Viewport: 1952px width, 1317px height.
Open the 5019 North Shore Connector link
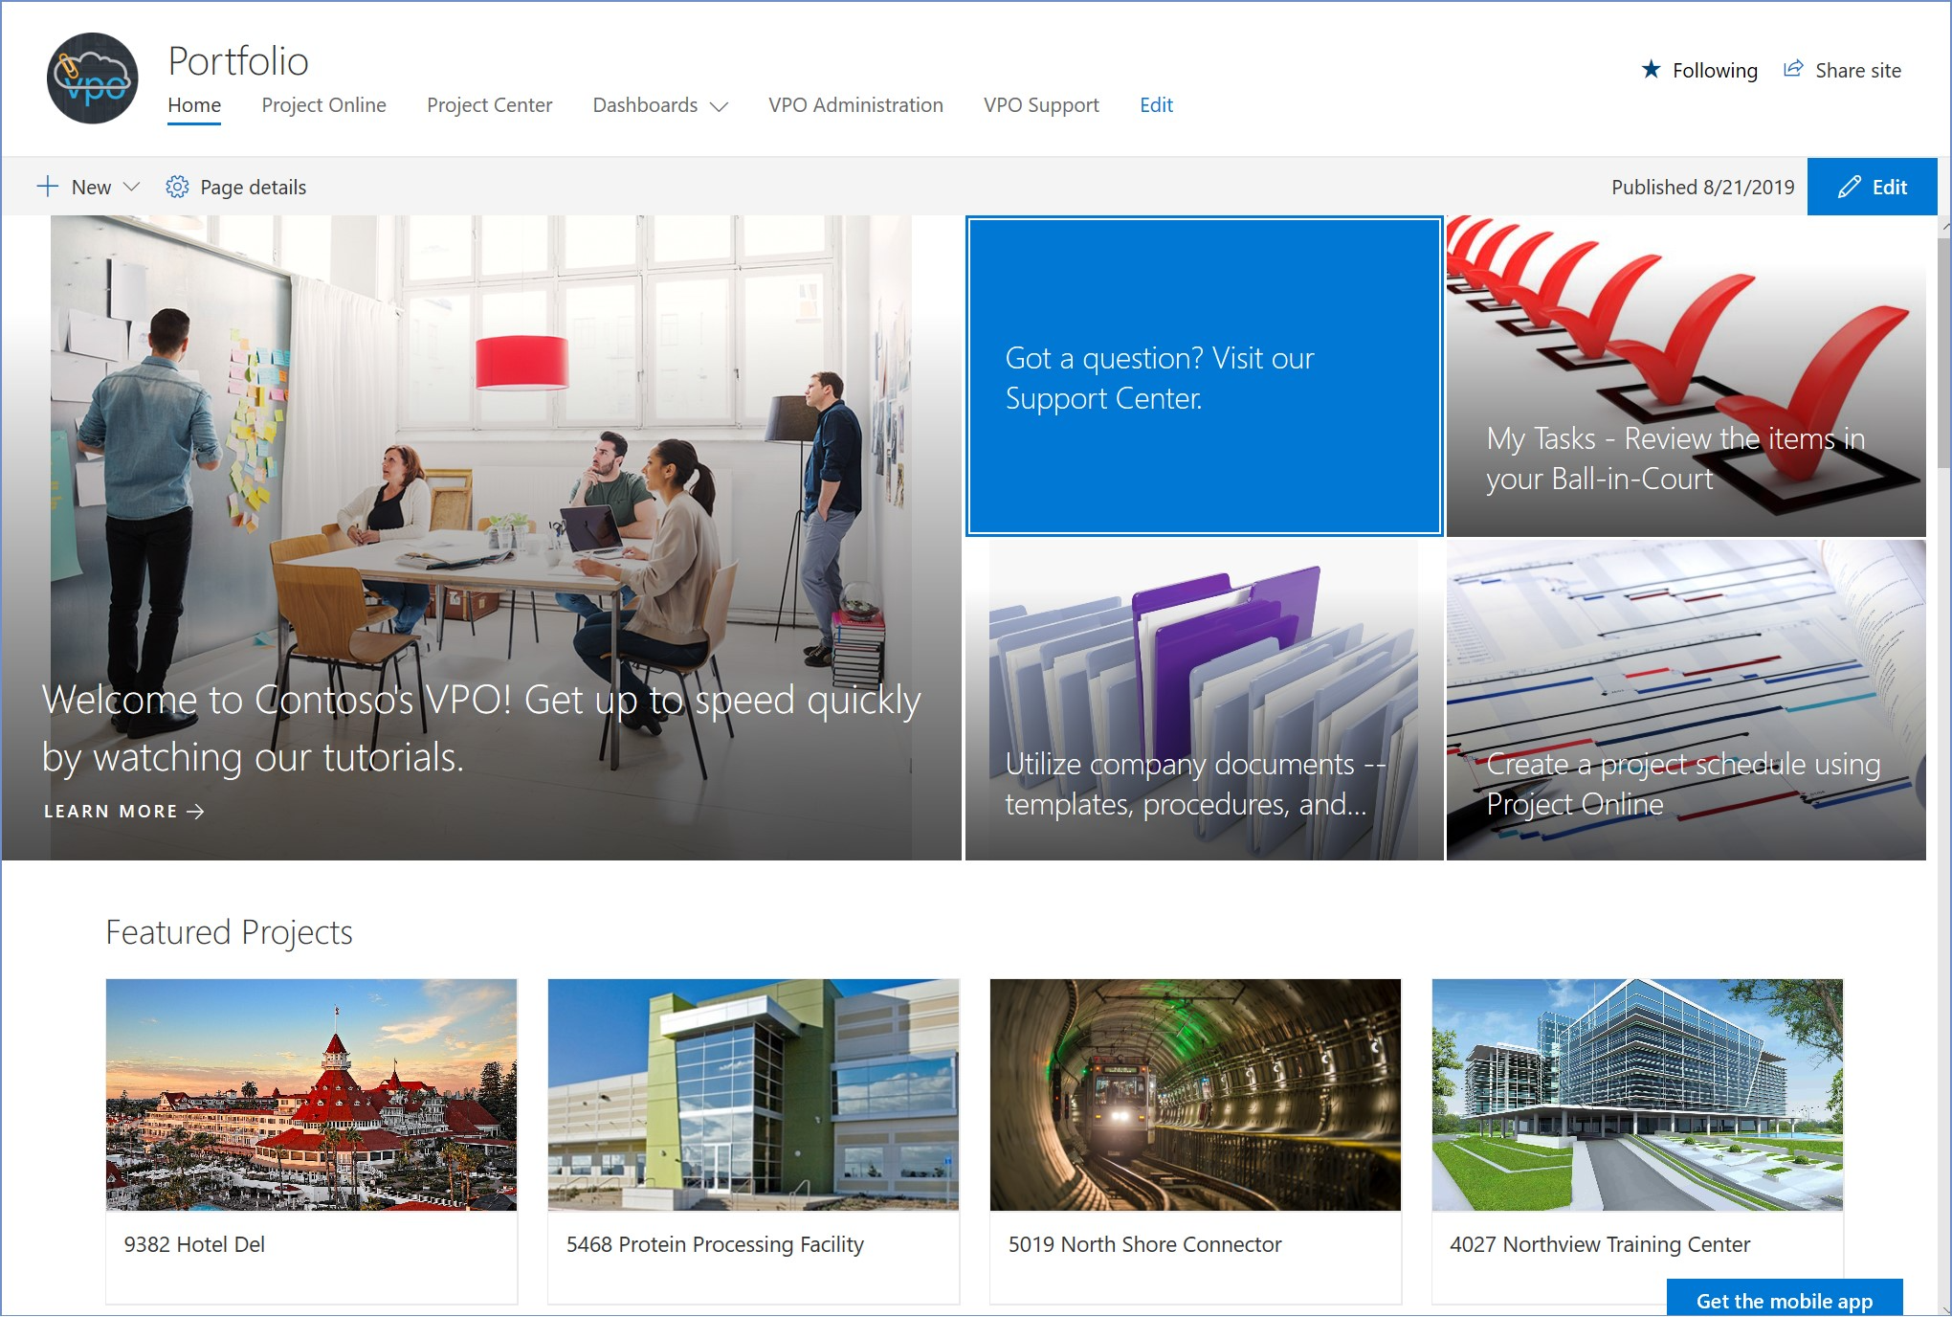pyautogui.click(x=1144, y=1244)
